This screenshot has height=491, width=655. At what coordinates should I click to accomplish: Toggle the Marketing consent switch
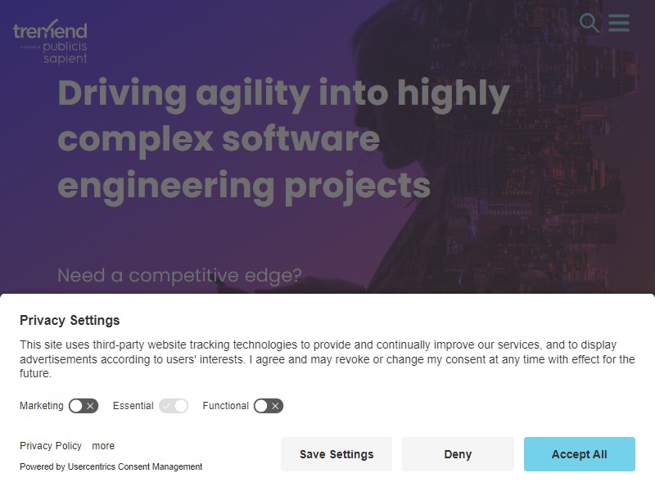(84, 406)
